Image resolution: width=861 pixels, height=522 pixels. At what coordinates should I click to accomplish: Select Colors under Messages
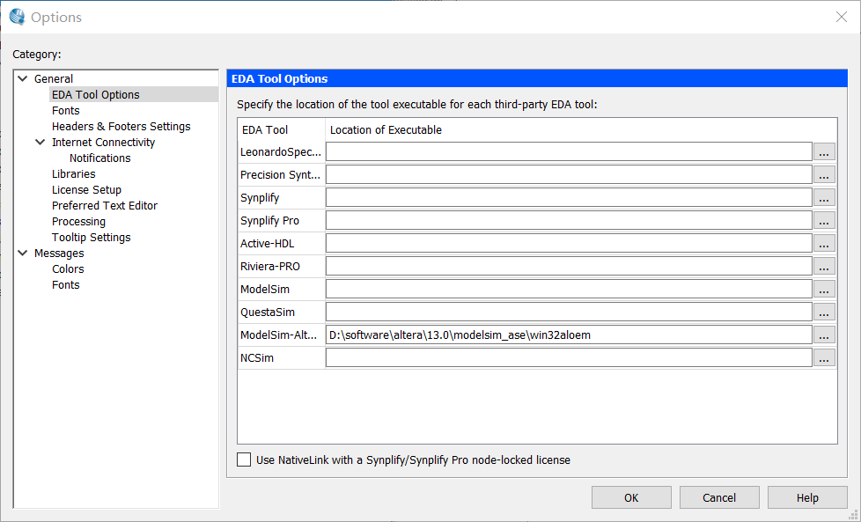click(x=68, y=269)
